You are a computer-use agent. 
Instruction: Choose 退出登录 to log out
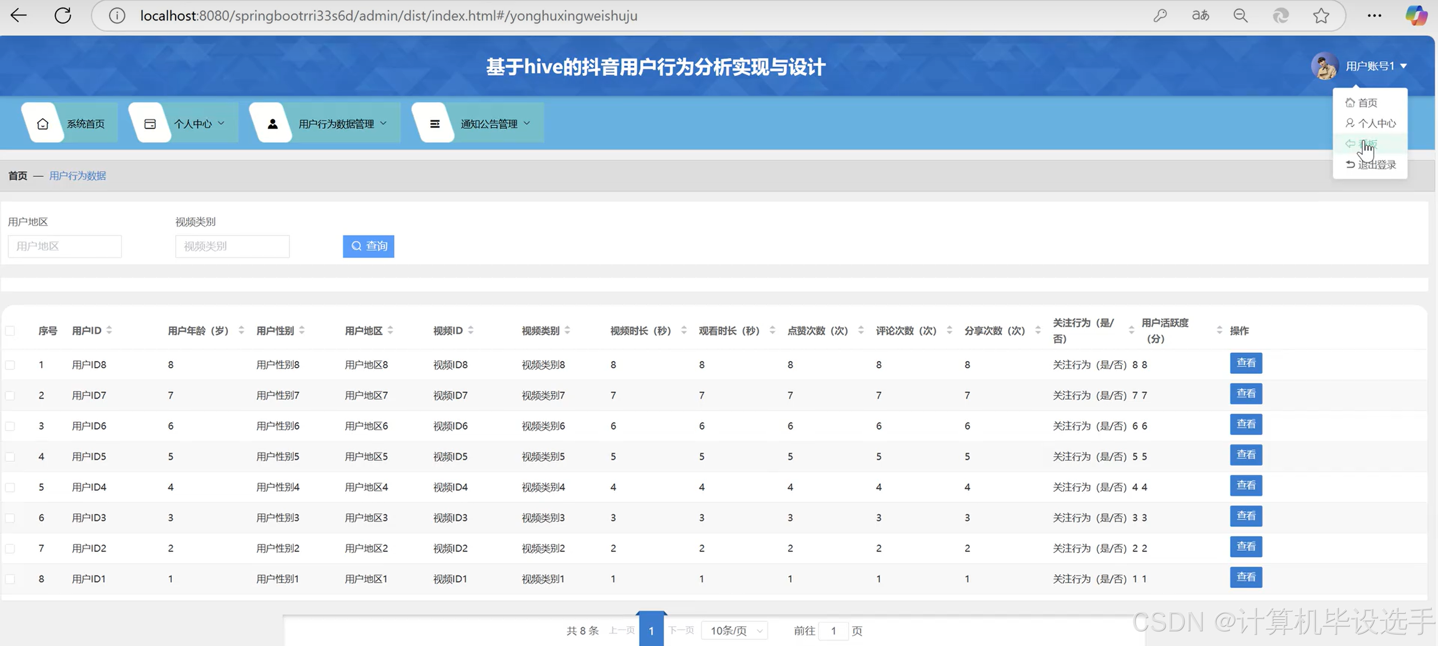1370,164
